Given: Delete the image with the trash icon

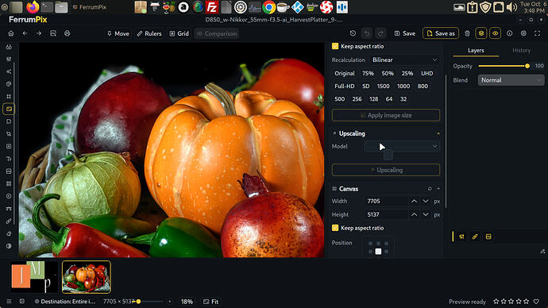Looking at the screenshot, I should [467, 33].
